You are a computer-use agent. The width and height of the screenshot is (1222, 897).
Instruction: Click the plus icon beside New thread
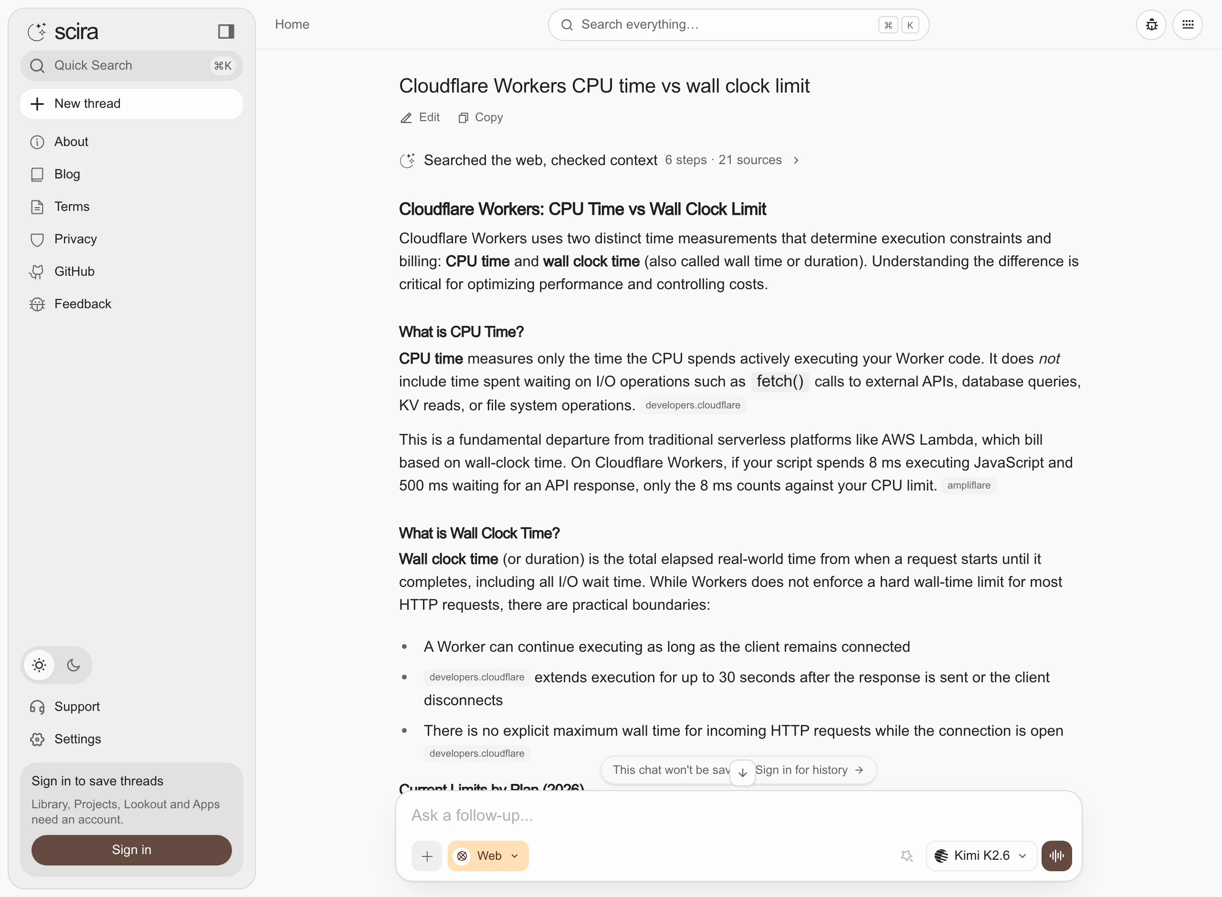tap(37, 104)
